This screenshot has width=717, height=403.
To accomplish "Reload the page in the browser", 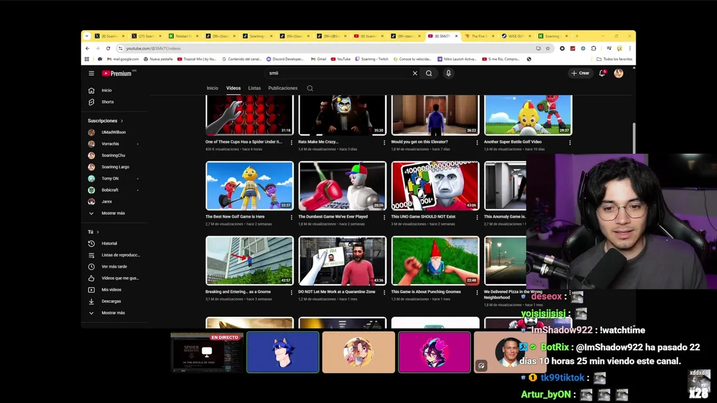I will pyautogui.click(x=108, y=49).
